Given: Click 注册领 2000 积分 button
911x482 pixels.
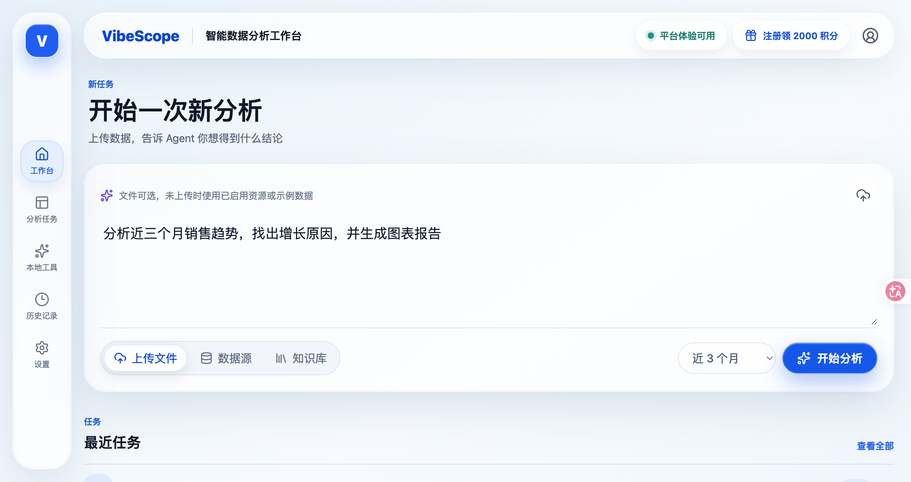Looking at the screenshot, I should pos(791,36).
